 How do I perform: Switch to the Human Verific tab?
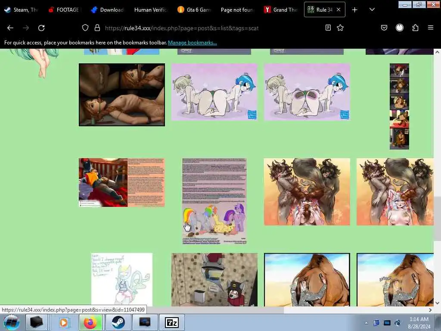[151, 10]
